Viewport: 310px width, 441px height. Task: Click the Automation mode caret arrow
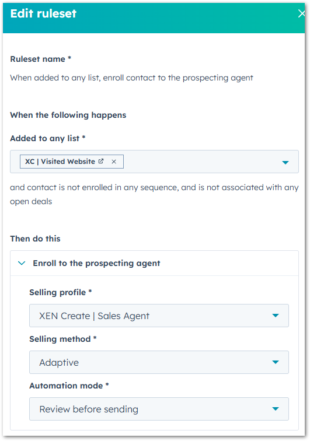coord(276,409)
